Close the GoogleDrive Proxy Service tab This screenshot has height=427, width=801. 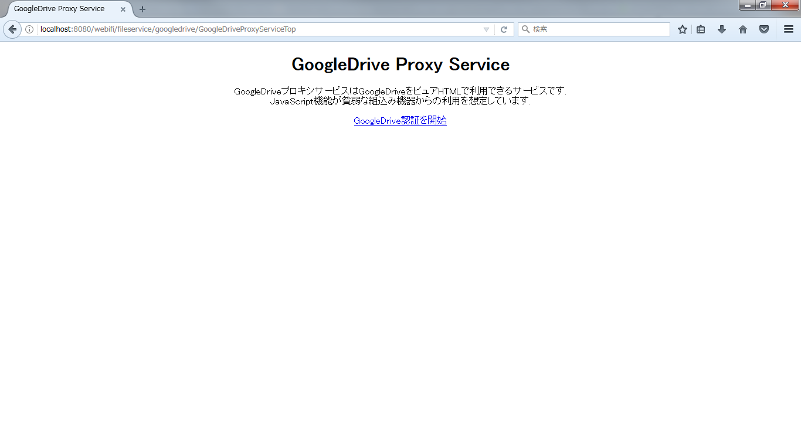pyautogui.click(x=123, y=9)
